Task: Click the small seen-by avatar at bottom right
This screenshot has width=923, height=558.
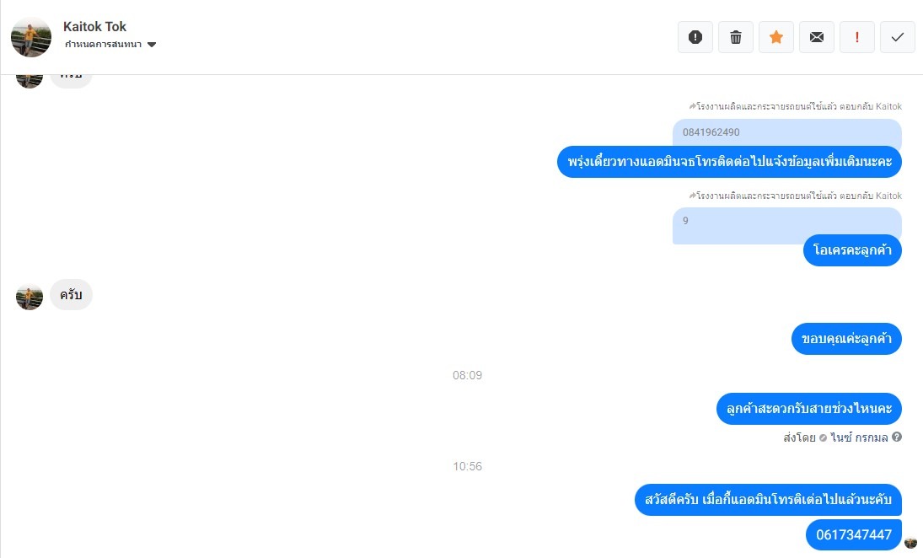Action: click(x=910, y=542)
